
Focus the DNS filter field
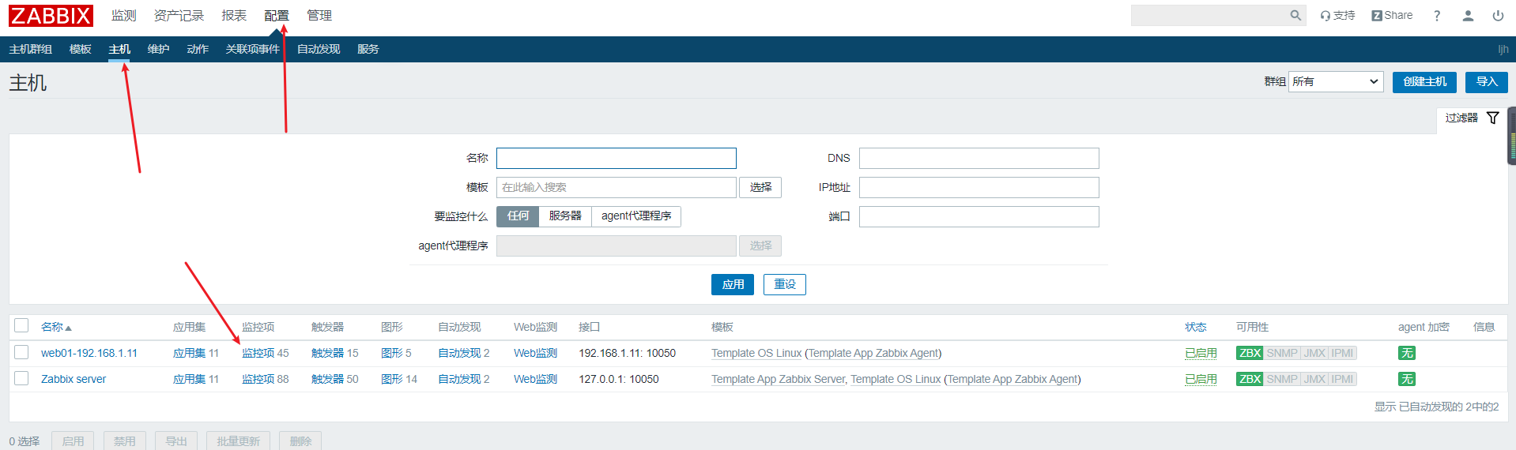point(979,158)
